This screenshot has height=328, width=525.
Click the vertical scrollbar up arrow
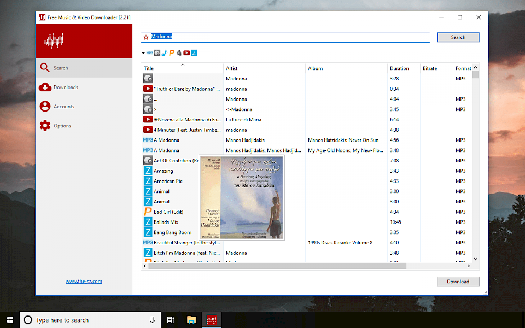coord(475,67)
